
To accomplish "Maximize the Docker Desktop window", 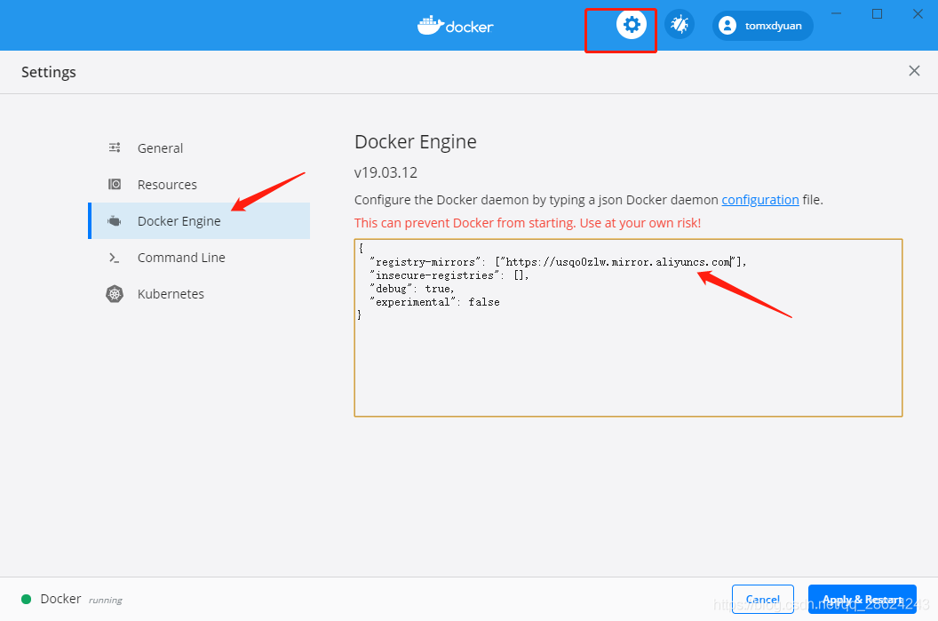I will click(x=877, y=13).
